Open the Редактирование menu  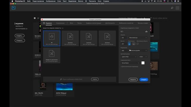38,1
